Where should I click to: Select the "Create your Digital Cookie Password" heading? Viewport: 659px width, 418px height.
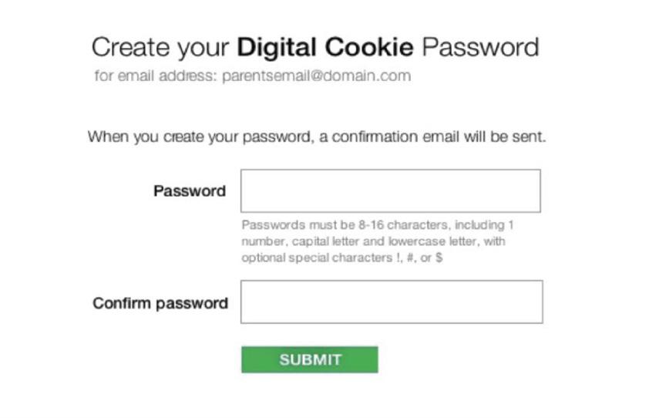pyautogui.click(x=314, y=48)
